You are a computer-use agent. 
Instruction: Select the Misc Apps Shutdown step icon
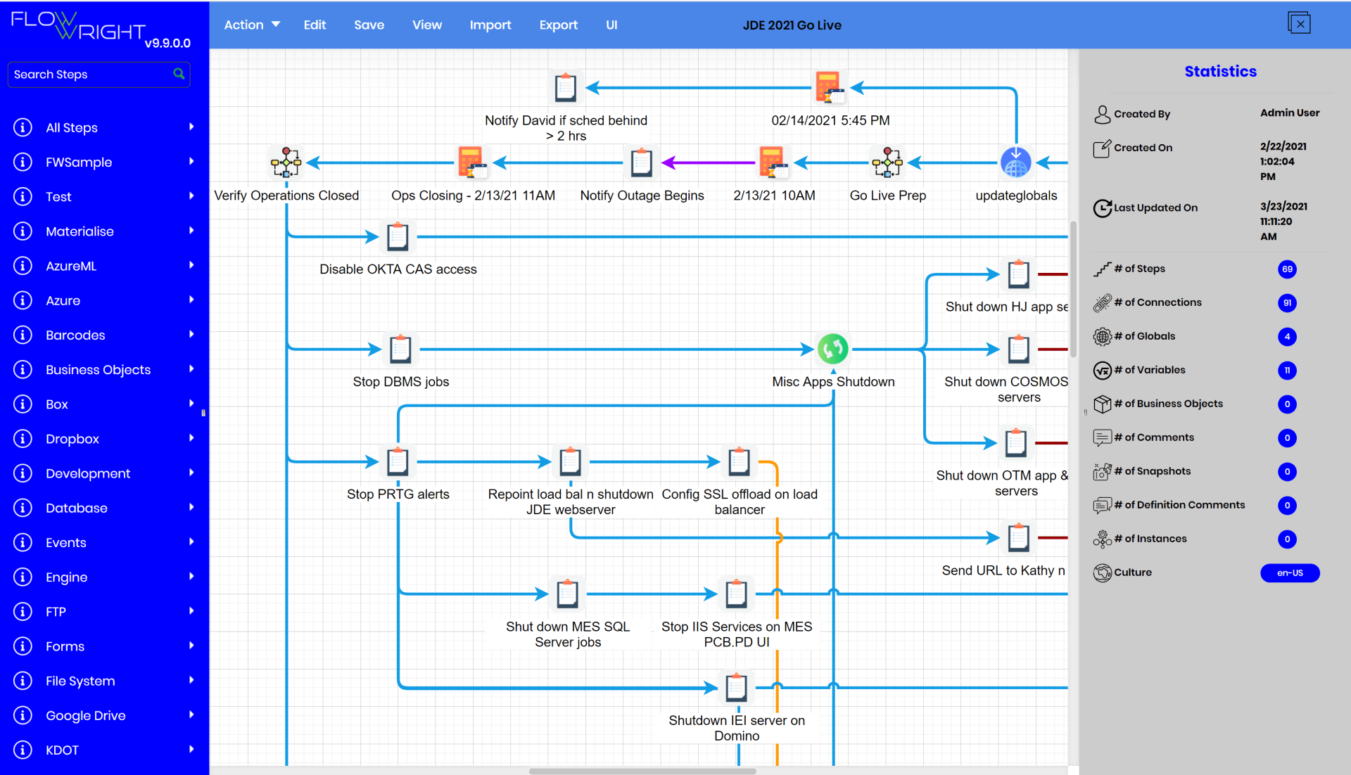click(833, 348)
